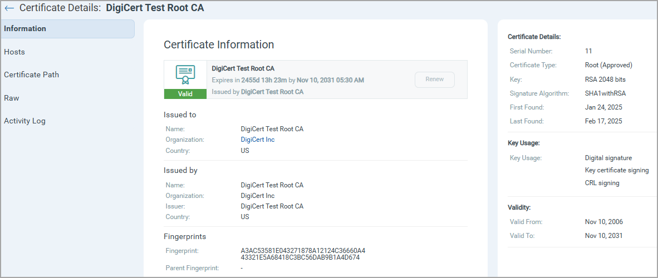This screenshot has width=658, height=278.
Task: Click the RSA 2048 bits key value
Action: coord(606,80)
